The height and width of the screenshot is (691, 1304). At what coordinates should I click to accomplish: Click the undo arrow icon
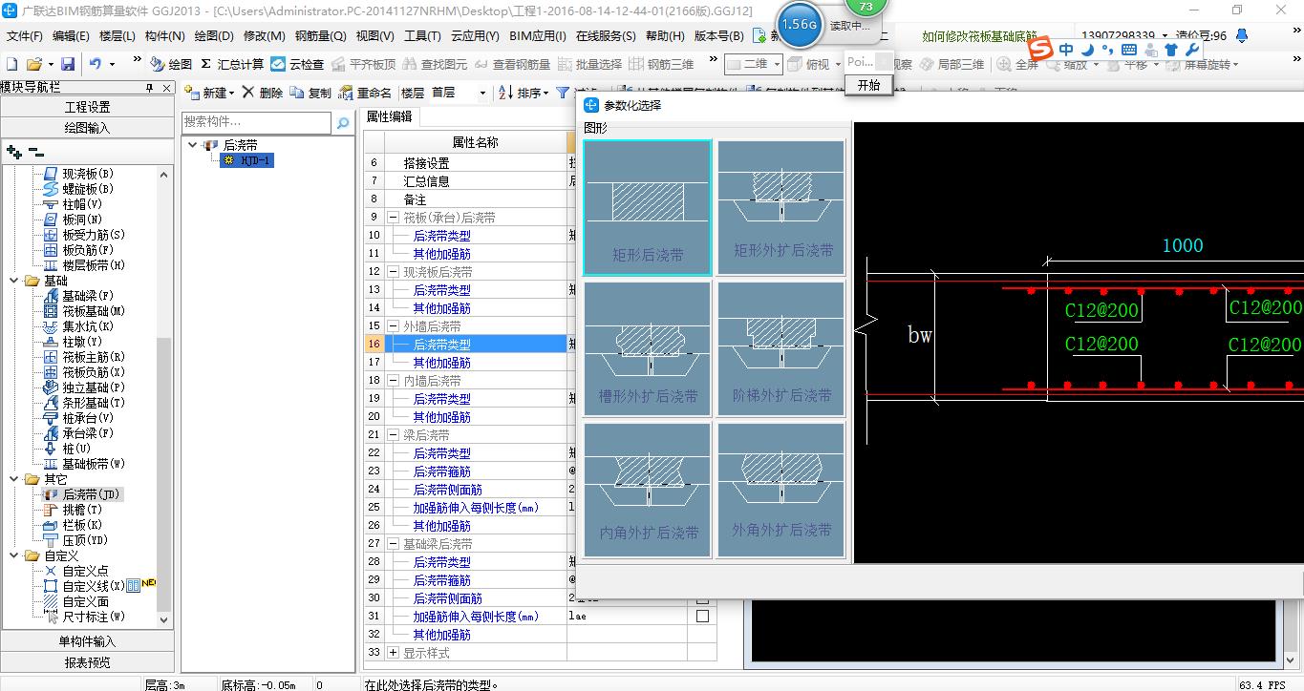pos(96,64)
